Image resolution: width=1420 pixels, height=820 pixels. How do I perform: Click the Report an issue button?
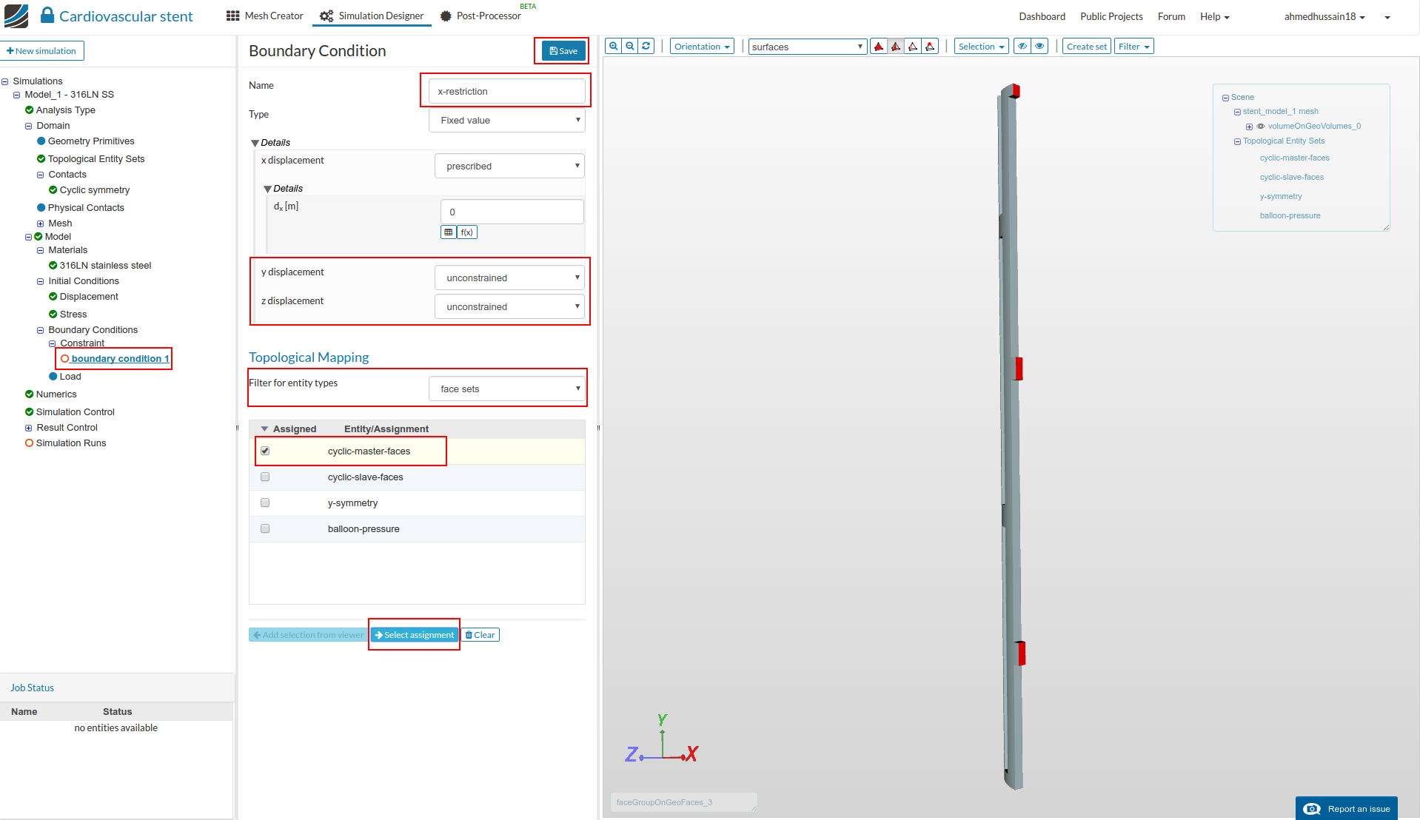pos(1346,808)
